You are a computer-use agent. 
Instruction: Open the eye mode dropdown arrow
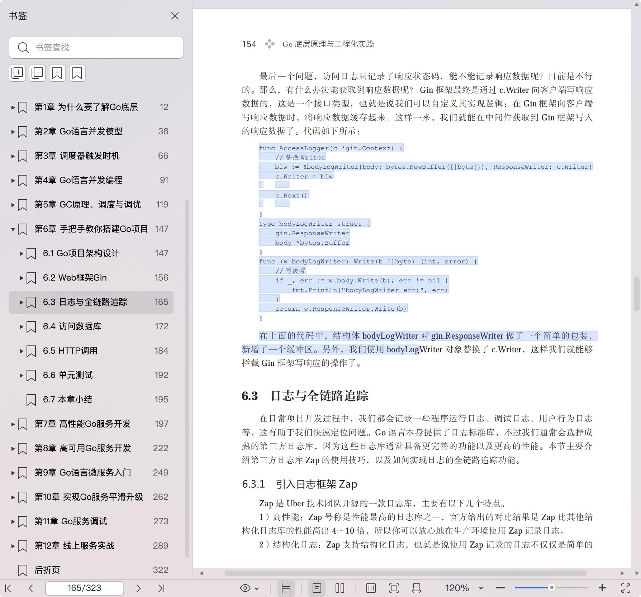point(257,588)
